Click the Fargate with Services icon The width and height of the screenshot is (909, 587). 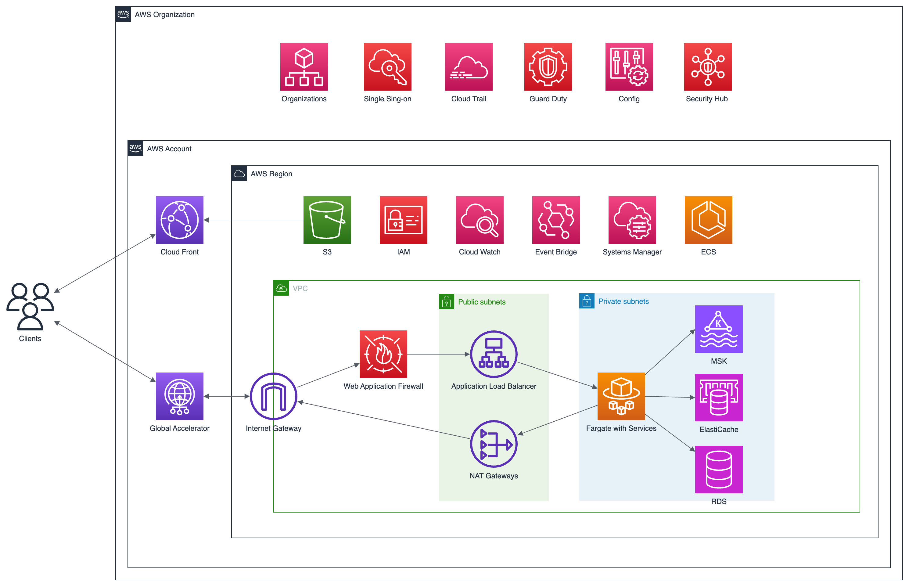[621, 396]
